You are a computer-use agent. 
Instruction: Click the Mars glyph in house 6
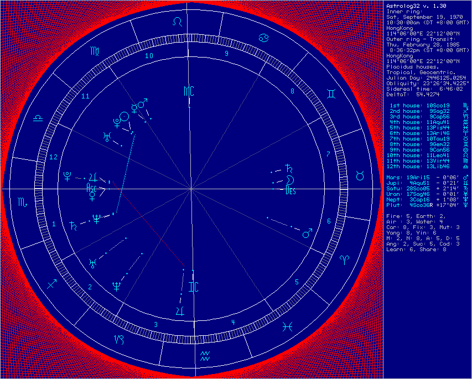click(306, 233)
